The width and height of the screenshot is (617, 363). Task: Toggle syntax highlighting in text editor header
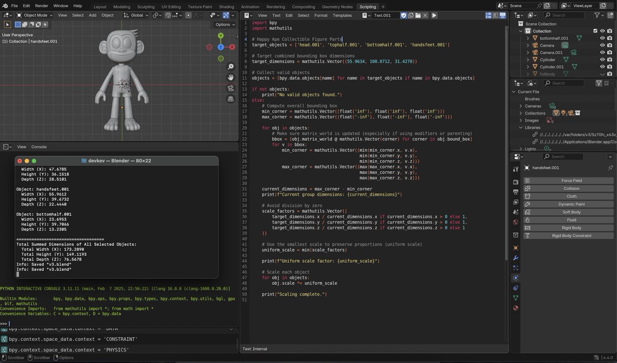click(502, 15)
